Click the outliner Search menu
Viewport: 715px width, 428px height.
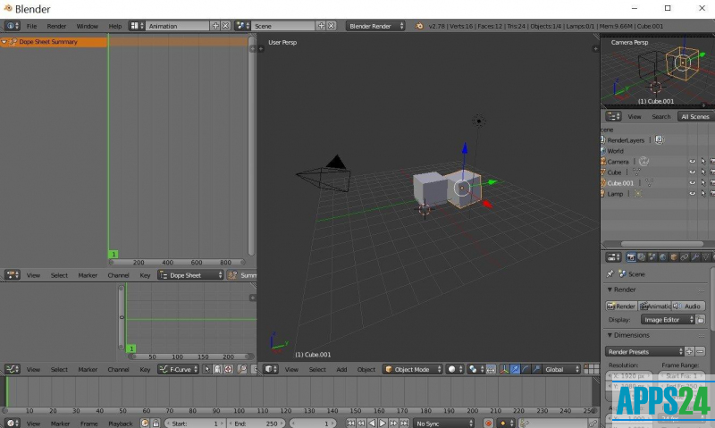click(x=660, y=117)
